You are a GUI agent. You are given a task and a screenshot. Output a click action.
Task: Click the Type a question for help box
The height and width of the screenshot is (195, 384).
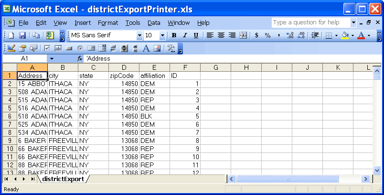(x=310, y=22)
